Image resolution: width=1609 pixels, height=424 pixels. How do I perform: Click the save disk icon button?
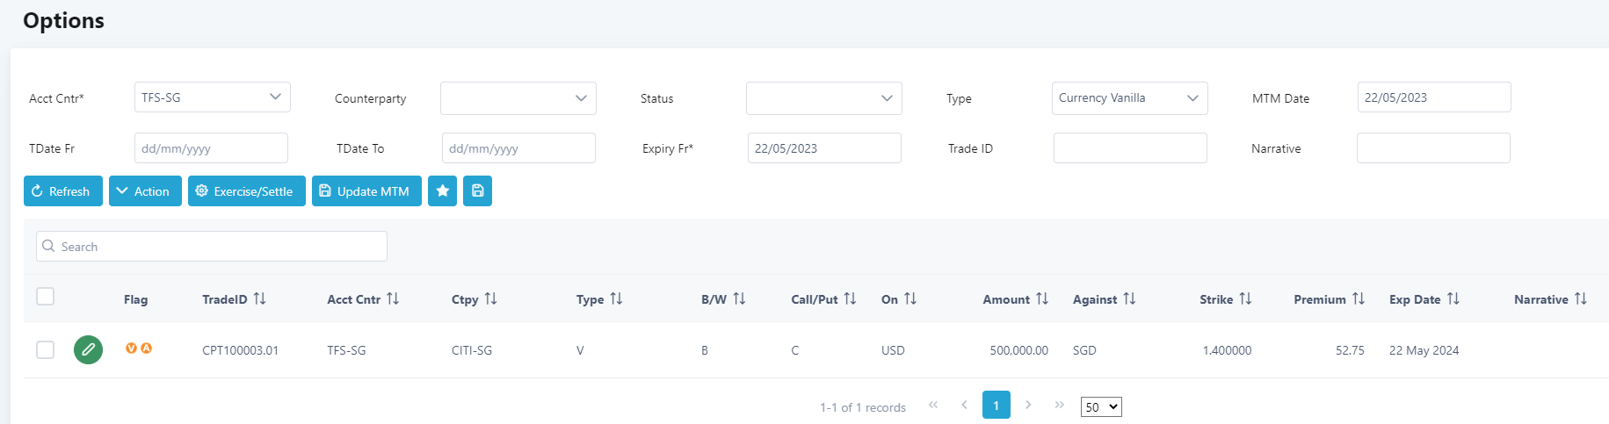click(477, 191)
